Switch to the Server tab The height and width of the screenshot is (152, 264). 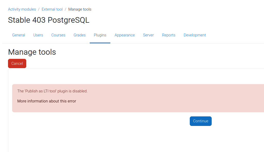tap(148, 35)
